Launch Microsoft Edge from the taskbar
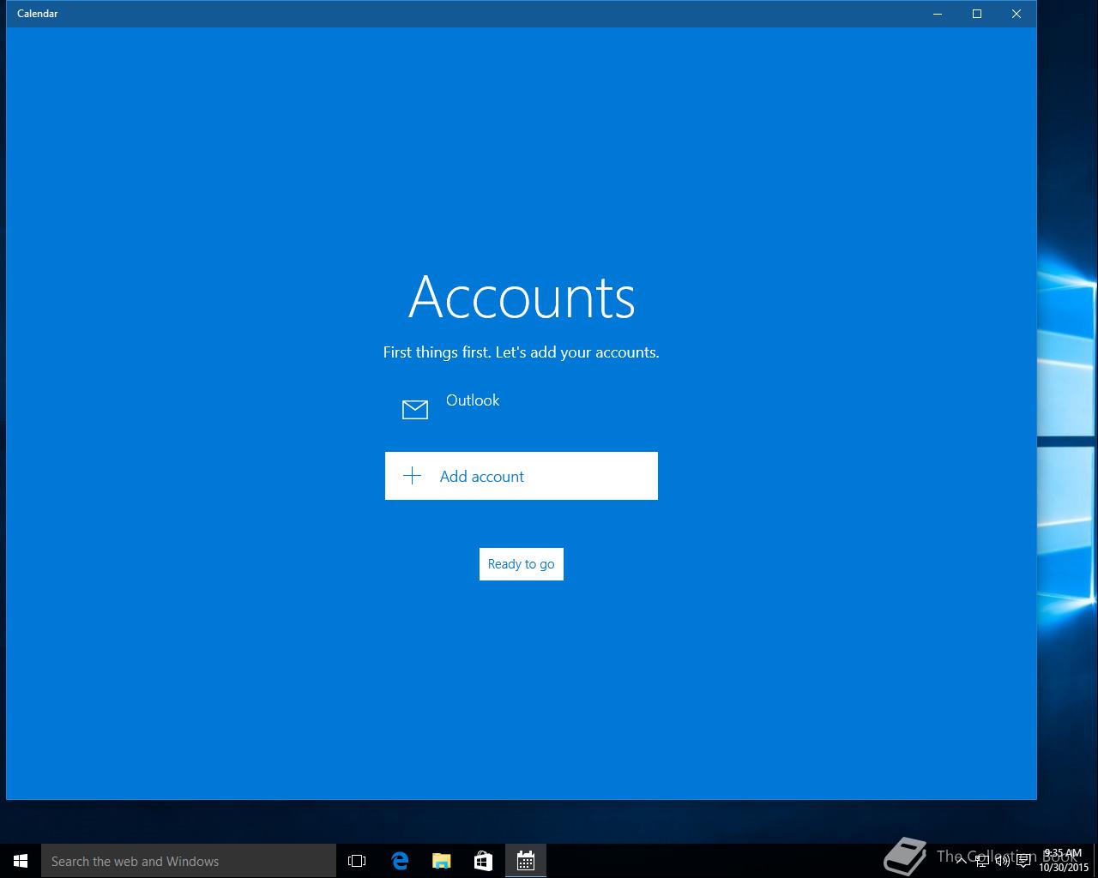Viewport: 1098px width, 878px height. (400, 861)
